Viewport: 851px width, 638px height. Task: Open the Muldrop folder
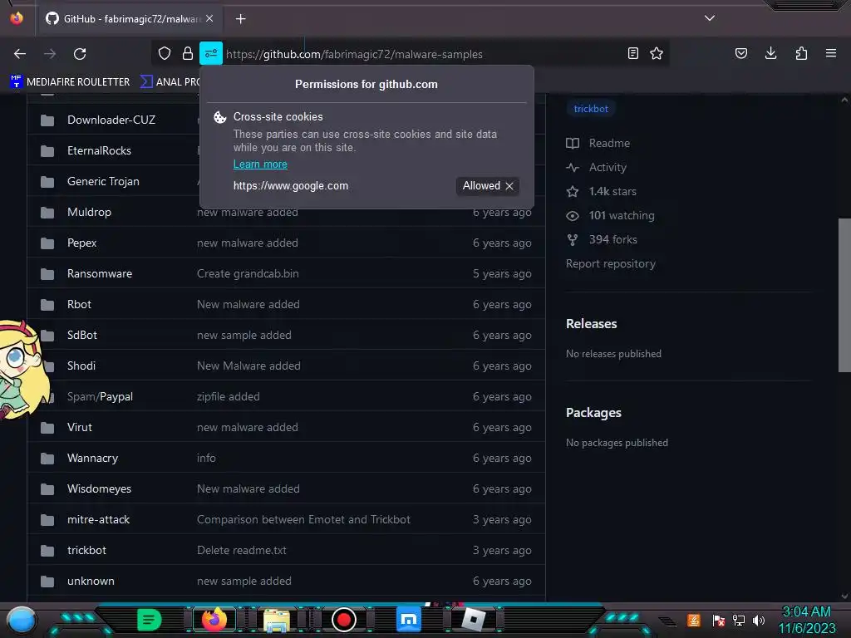coord(89,212)
